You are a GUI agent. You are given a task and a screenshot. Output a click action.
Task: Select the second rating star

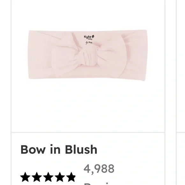coord(37,177)
